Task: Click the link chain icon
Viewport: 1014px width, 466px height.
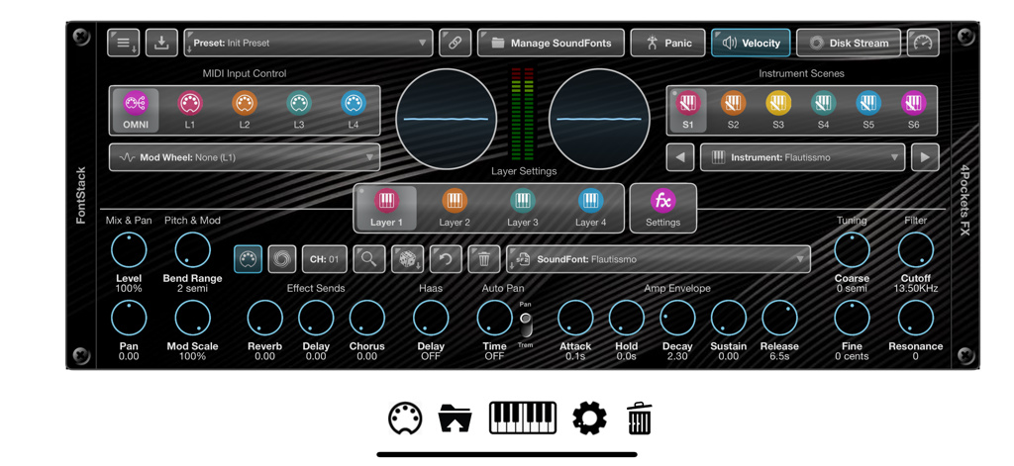Action: pyautogui.click(x=456, y=43)
